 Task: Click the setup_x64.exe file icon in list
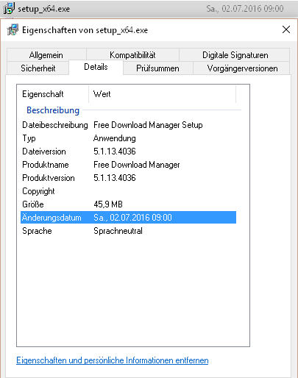click(9, 9)
